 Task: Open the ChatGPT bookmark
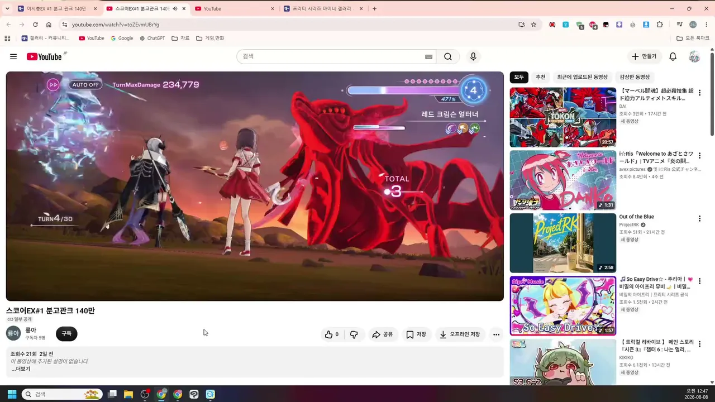152,38
